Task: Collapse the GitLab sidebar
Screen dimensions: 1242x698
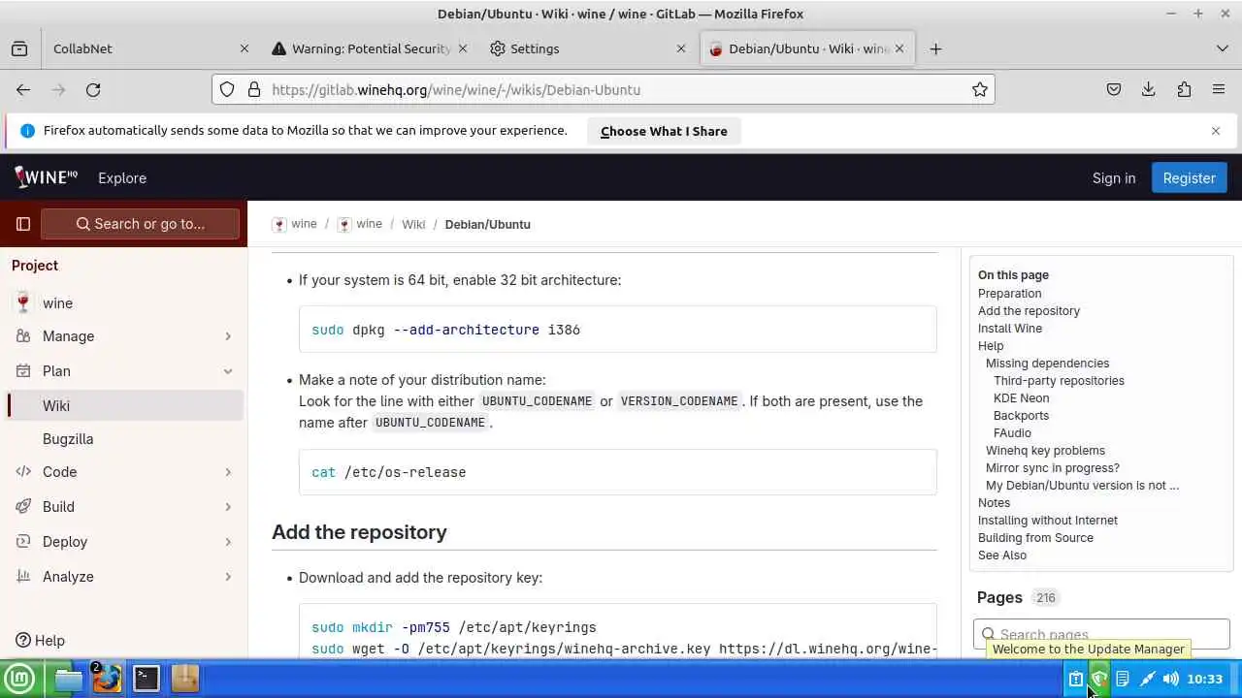Action: [x=23, y=224]
